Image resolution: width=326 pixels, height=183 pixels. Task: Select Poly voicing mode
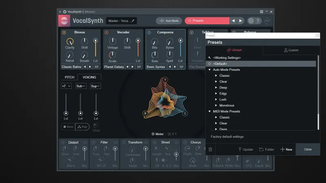pyautogui.click(x=82, y=127)
